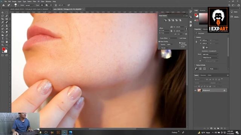Image resolution: width=241 pixels, height=135 pixels.
Task: Switch to the Paths tab
Action: [x=209, y=75]
